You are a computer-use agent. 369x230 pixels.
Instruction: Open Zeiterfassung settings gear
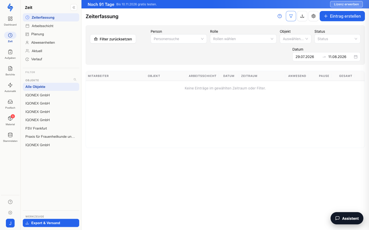click(314, 16)
